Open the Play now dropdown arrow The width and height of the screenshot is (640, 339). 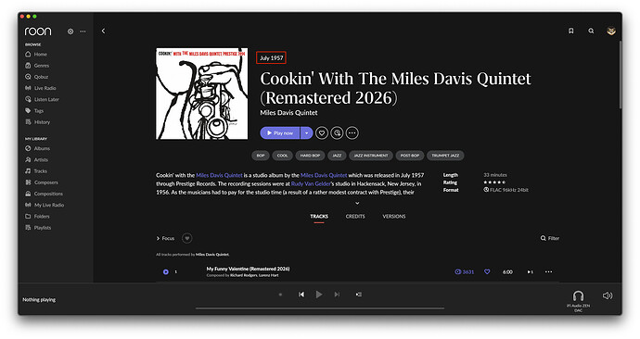306,132
